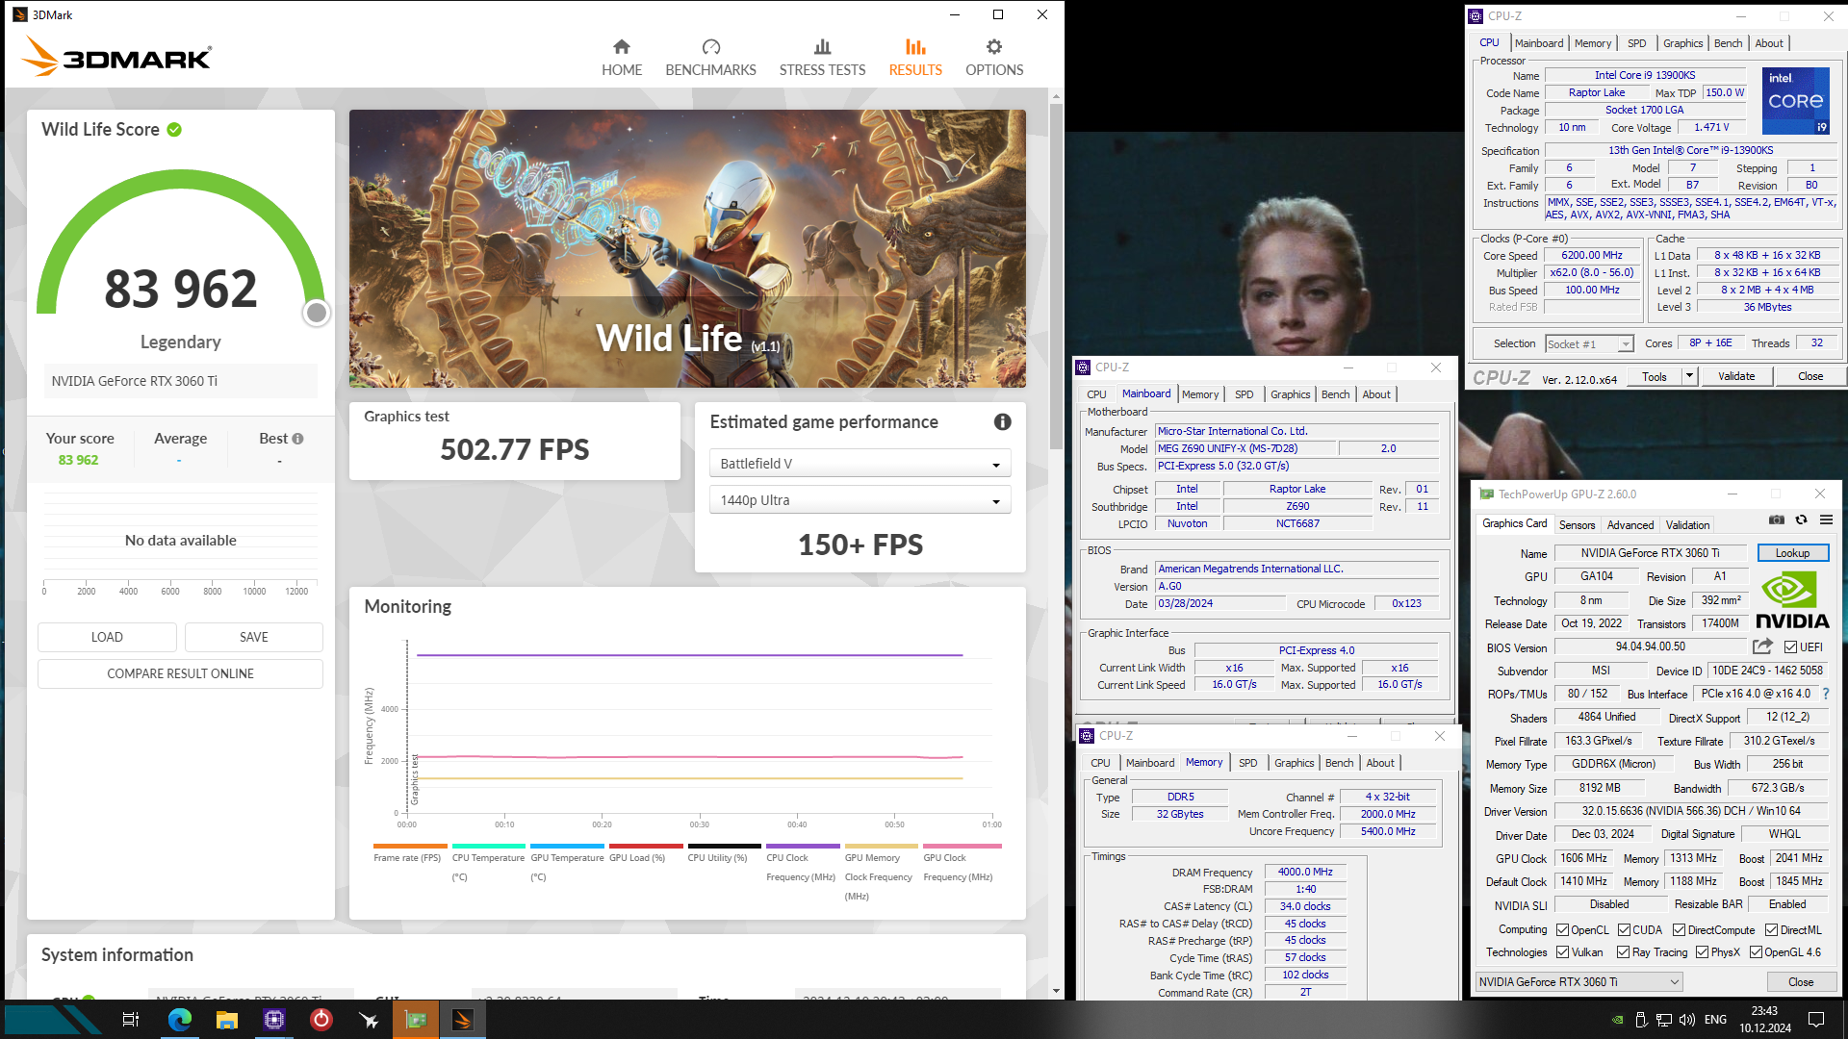This screenshot has width=1848, height=1039.
Task: Open the red power icon app on taskbar
Action: (x=321, y=1020)
